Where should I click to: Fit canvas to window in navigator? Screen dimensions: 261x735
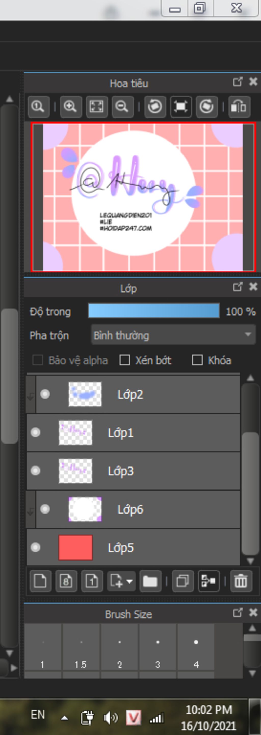pos(97,107)
